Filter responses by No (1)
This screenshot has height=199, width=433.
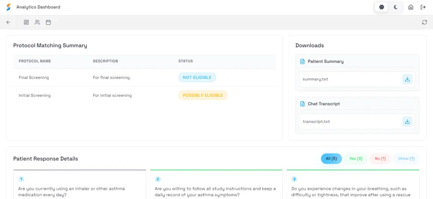click(x=380, y=159)
